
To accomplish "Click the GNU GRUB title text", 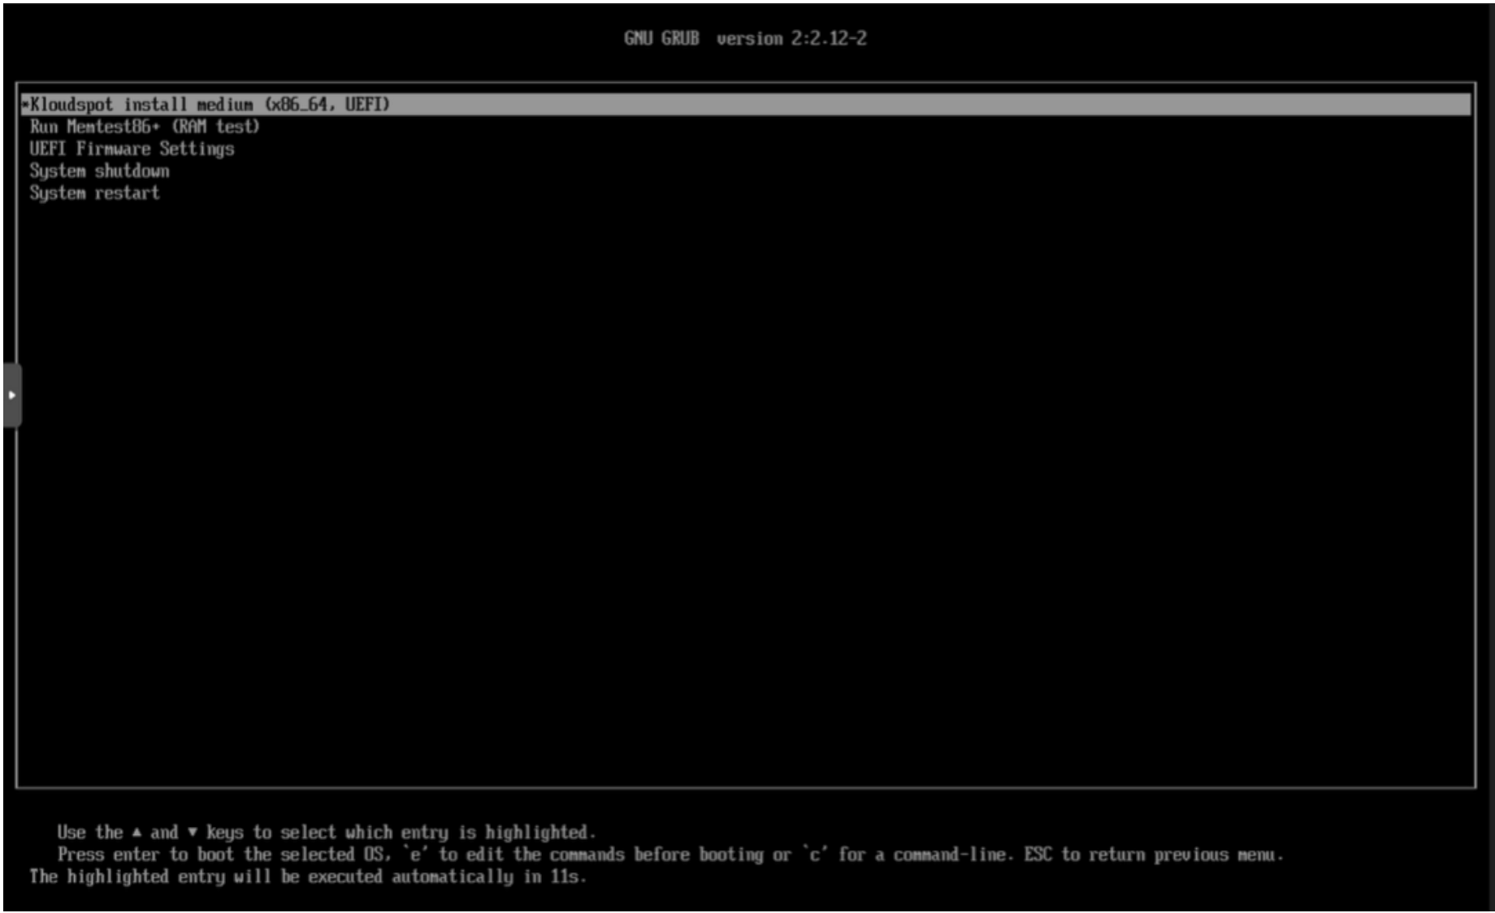I will tap(661, 38).
